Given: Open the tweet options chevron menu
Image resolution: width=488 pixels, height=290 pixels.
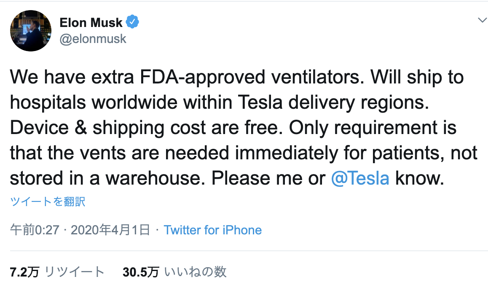Looking at the screenshot, I should [482, 21].
